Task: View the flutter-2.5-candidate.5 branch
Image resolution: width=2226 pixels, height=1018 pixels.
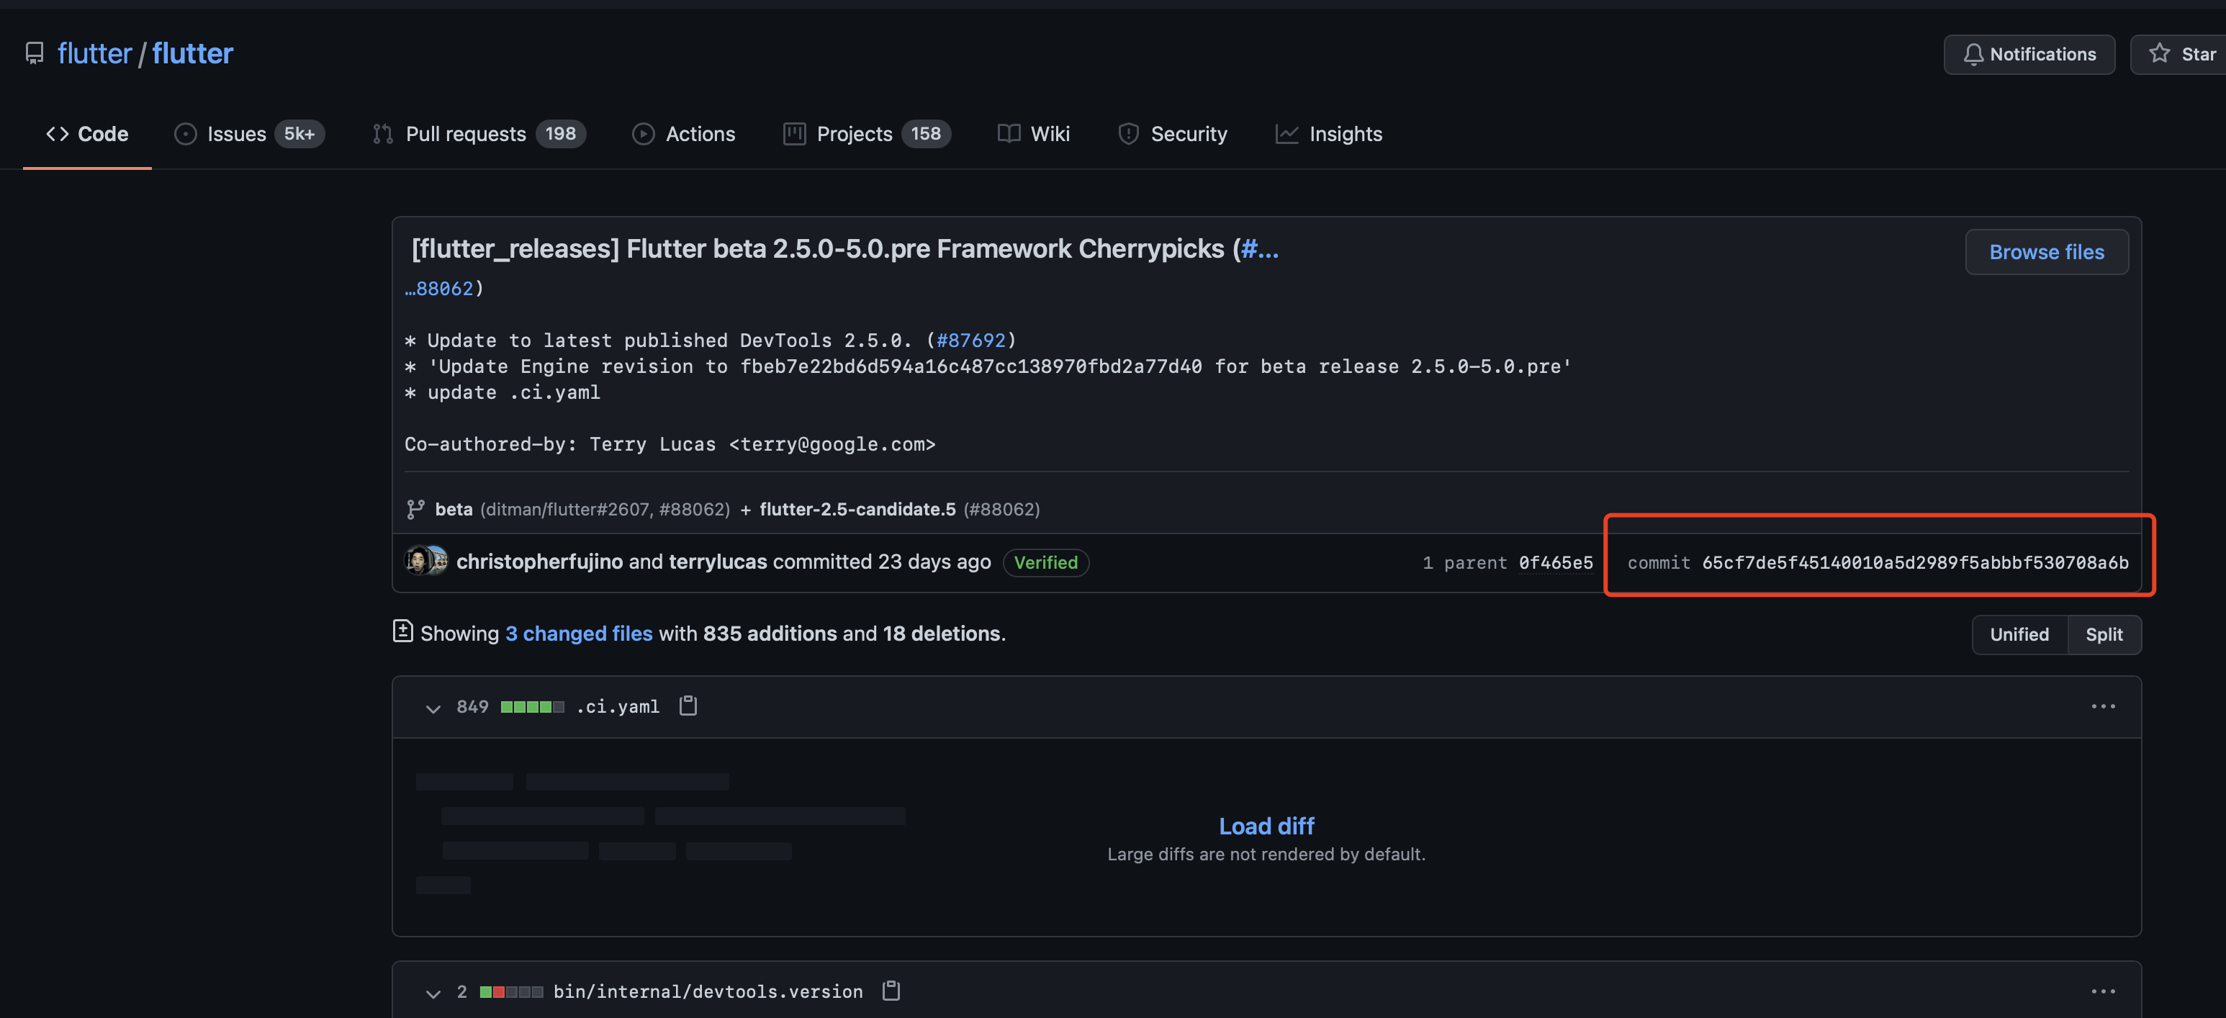Action: point(857,509)
